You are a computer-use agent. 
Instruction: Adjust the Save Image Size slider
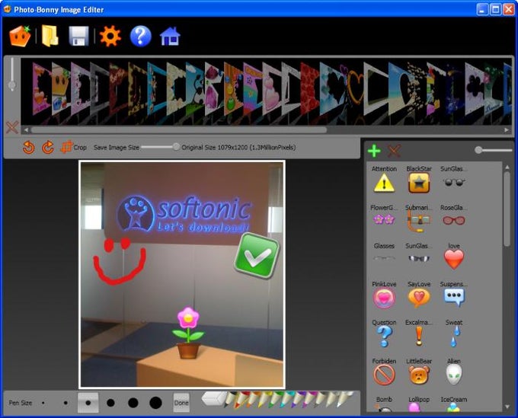click(176, 147)
